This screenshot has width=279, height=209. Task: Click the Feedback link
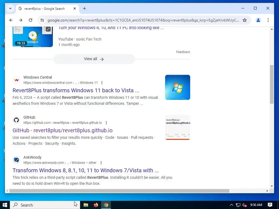point(183,52)
